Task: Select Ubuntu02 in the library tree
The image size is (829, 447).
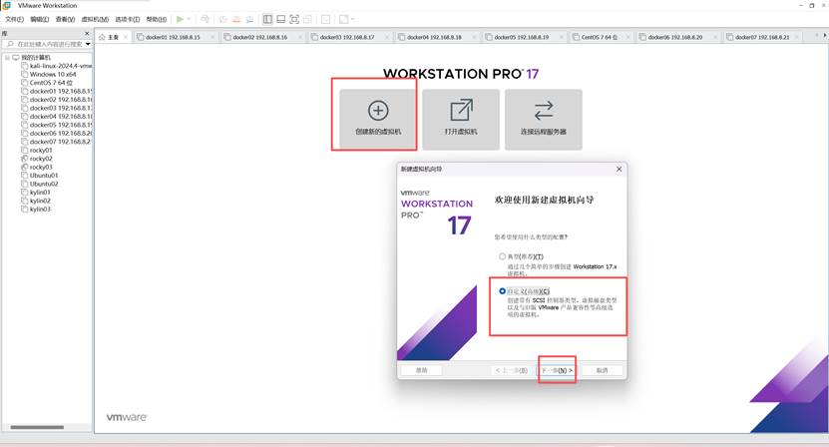Action: click(x=40, y=185)
